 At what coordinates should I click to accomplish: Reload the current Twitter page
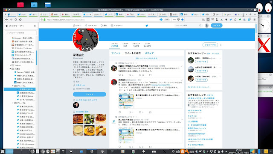click(16, 20)
